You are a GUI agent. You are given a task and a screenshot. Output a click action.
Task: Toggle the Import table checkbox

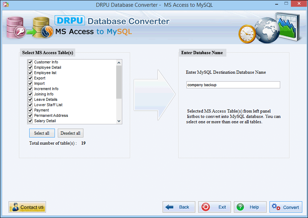30,83
